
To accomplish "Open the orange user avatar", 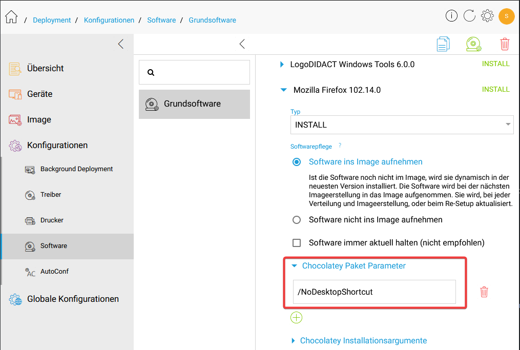I will tap(506, 16).
